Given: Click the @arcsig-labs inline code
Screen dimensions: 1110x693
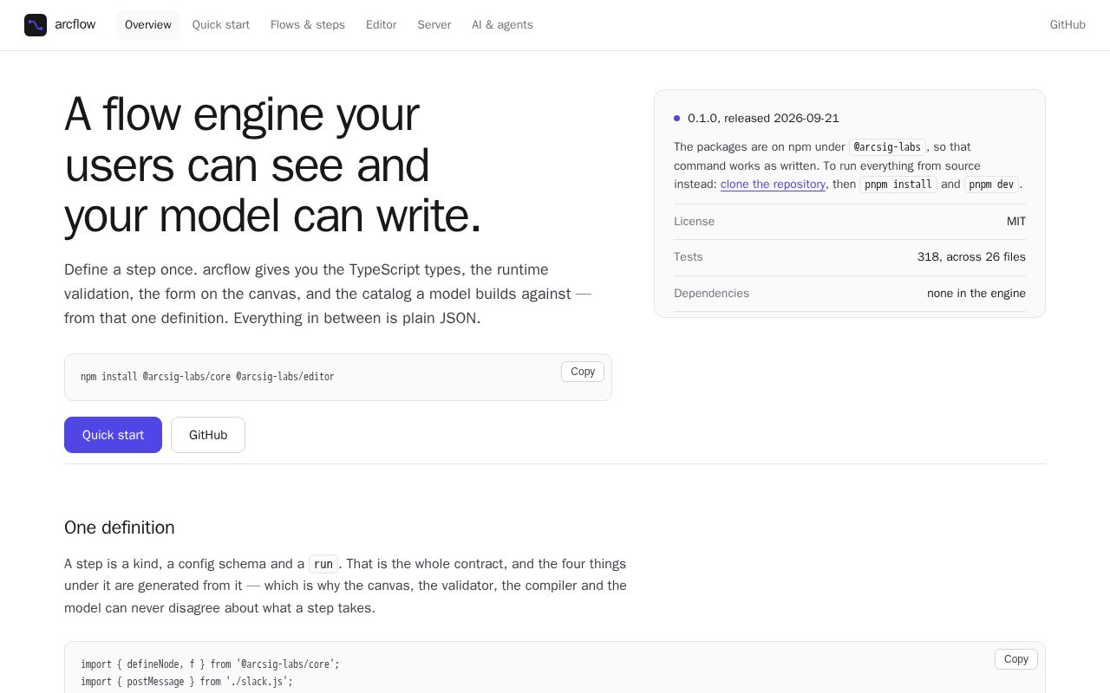Looking at the screenshot, I should coord(887,147).
